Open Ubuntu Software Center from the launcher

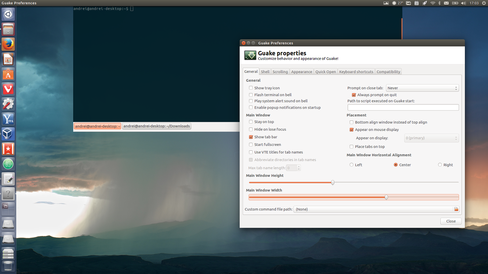tap(8, 74)
